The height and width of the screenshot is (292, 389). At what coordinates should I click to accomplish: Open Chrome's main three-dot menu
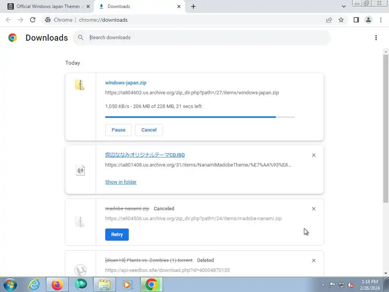click(x=381, y=20)
